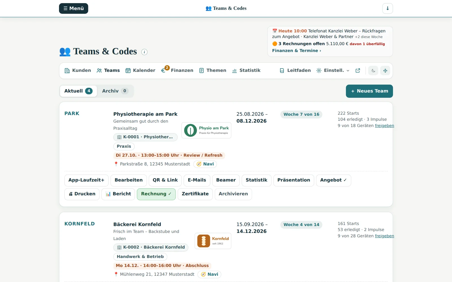
Task: Click freigeben link for 9 von 28 Geräten
Action: point(384,236)
